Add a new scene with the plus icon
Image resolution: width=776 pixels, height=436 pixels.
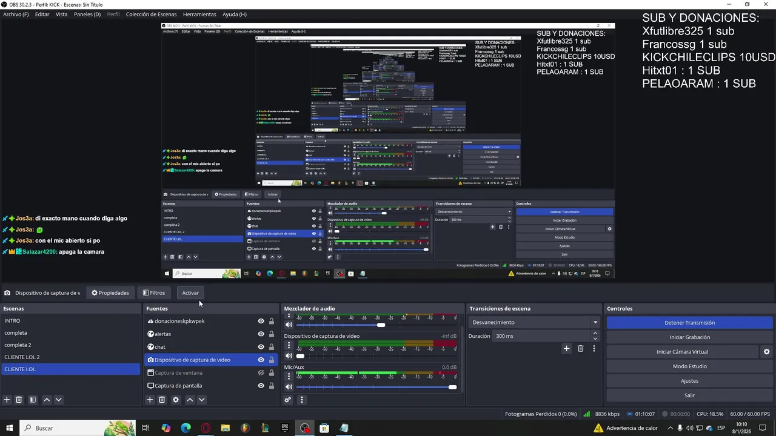coord(7,400)
